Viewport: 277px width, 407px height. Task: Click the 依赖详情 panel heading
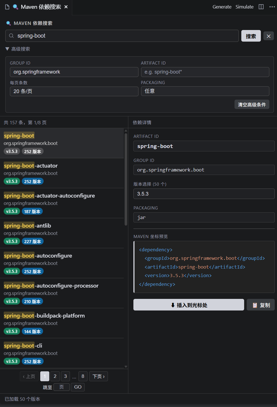142,123
